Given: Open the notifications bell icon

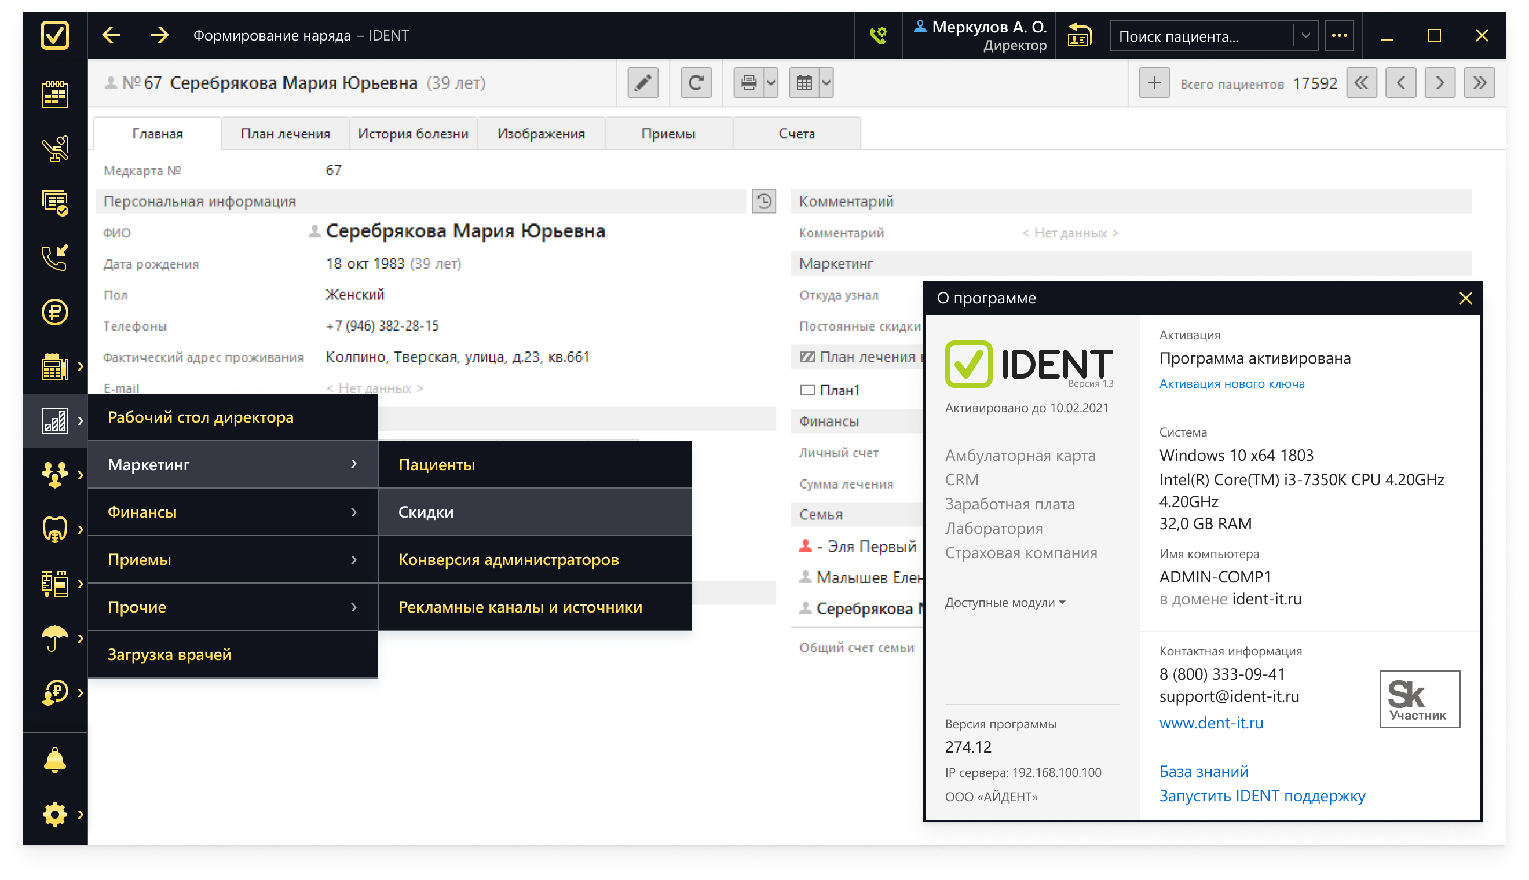Looking at the screenshot, I should point(54,760).
